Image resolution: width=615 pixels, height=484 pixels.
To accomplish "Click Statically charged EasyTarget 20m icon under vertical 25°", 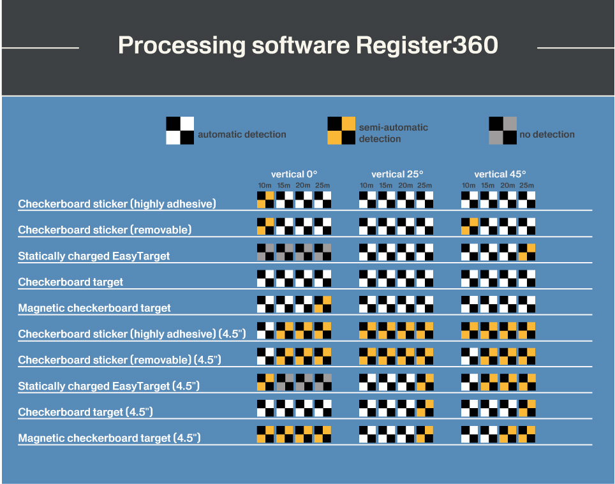I will point(406,252).
